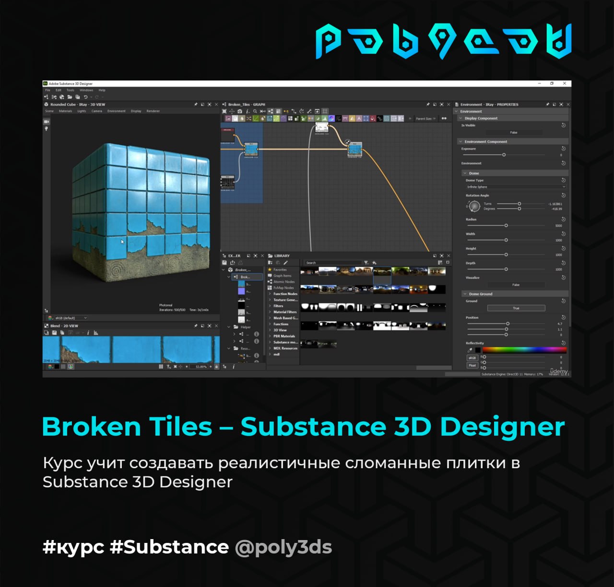Viewport: 614px width, 587px height.
Task: Click the save icon in the 2D view toolbar
Action: (x=54, y=333)
